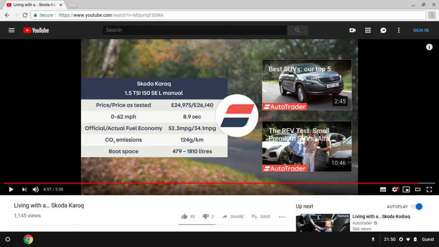Open downloads tray icon on shelf

[373, 240]
